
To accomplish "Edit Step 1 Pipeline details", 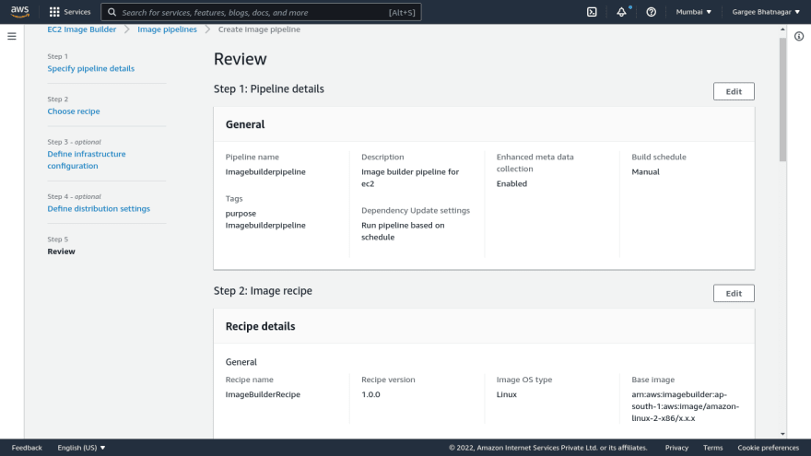I will [734, 91].
